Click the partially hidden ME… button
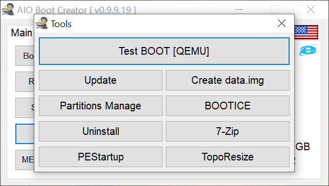Viewport: 329px width, 186px height. pyautogui.click(x=25, y=160)
